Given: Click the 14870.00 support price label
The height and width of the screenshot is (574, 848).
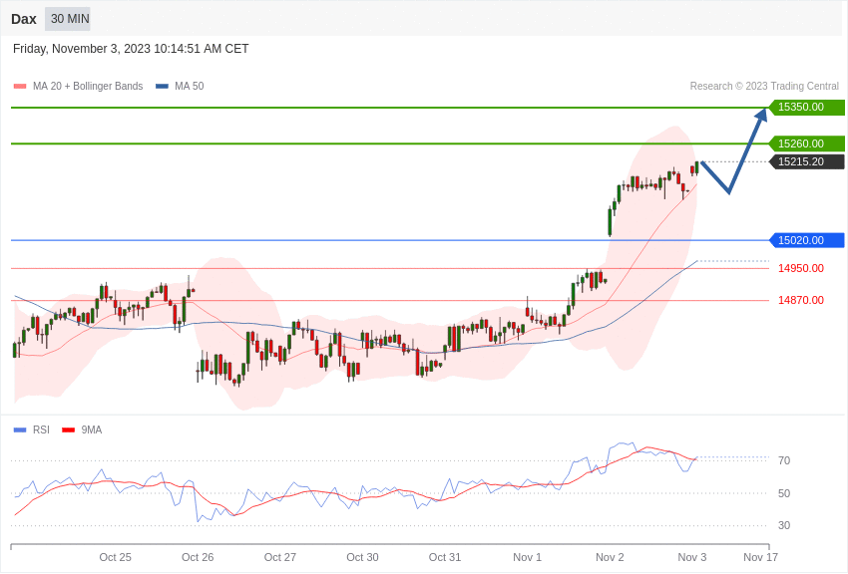Looking at the screenshot, I should pos(801,300).
